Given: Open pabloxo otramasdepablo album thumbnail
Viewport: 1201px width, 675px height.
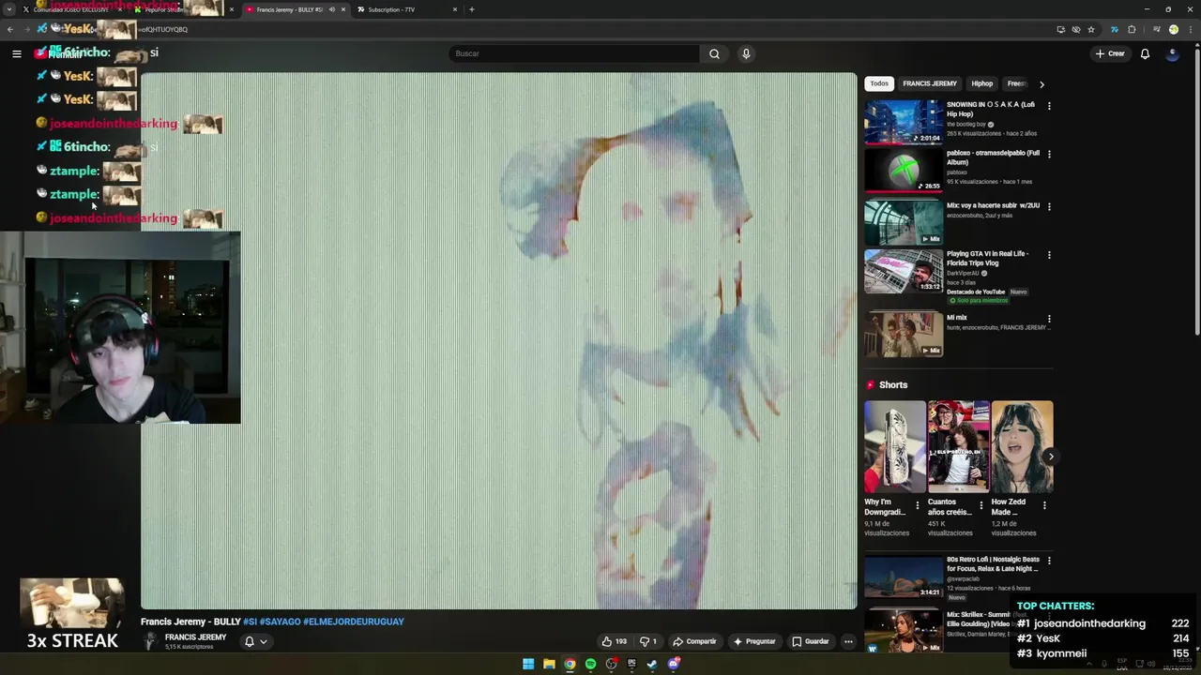Looking at the screenshot, I should 904,170.
